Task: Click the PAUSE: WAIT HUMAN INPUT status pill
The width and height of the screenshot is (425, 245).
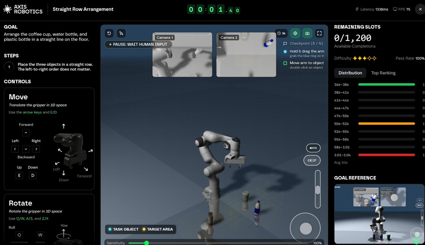Action: tap(138, 44)
